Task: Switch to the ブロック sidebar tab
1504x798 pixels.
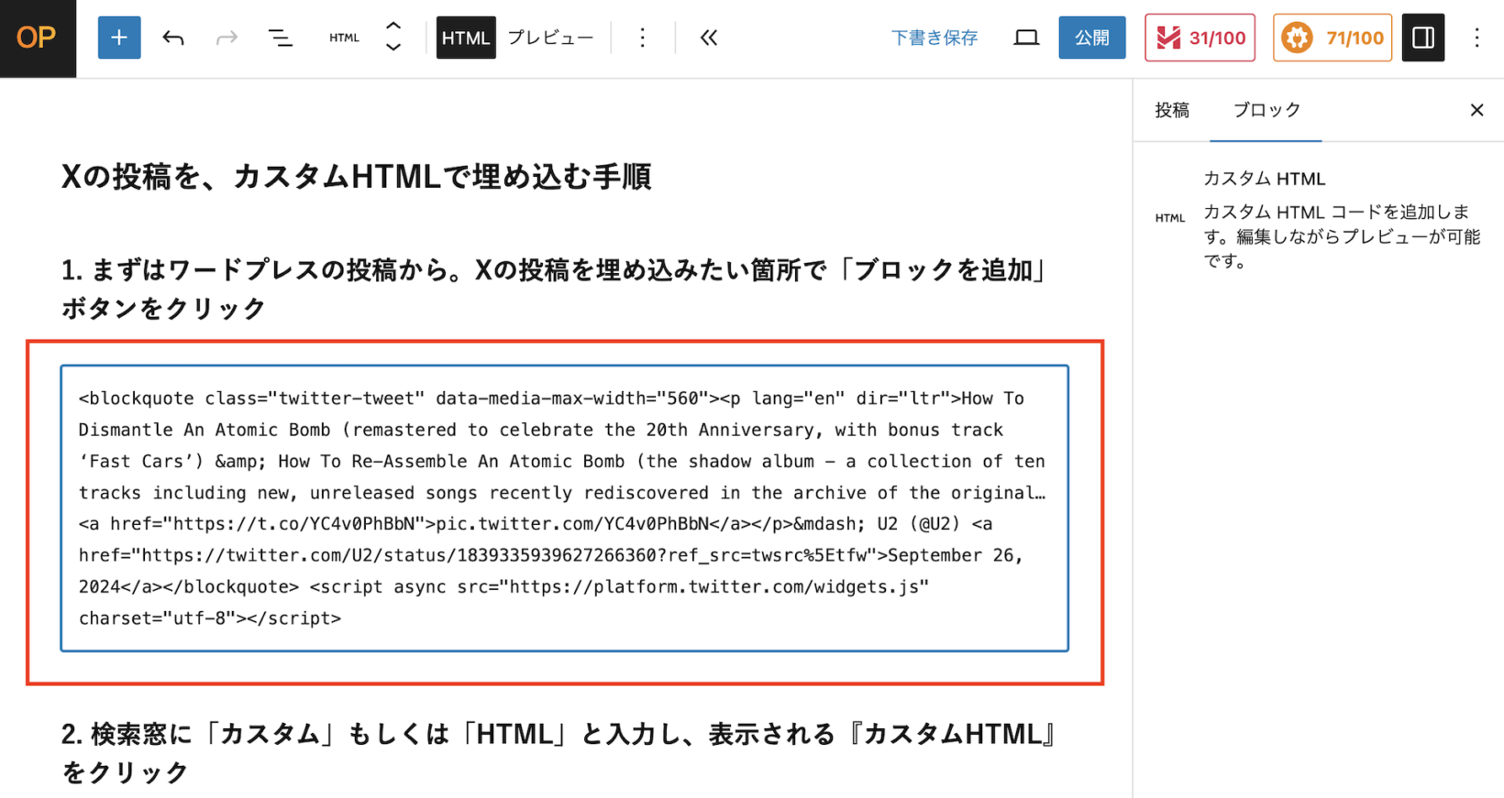Action: 1266,110
